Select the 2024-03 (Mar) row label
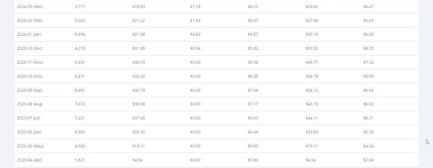433x168 pixels. (x=30, y=7)
